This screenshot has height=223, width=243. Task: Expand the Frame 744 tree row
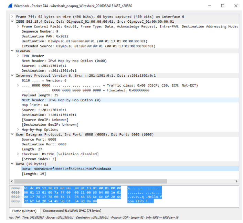12,16
